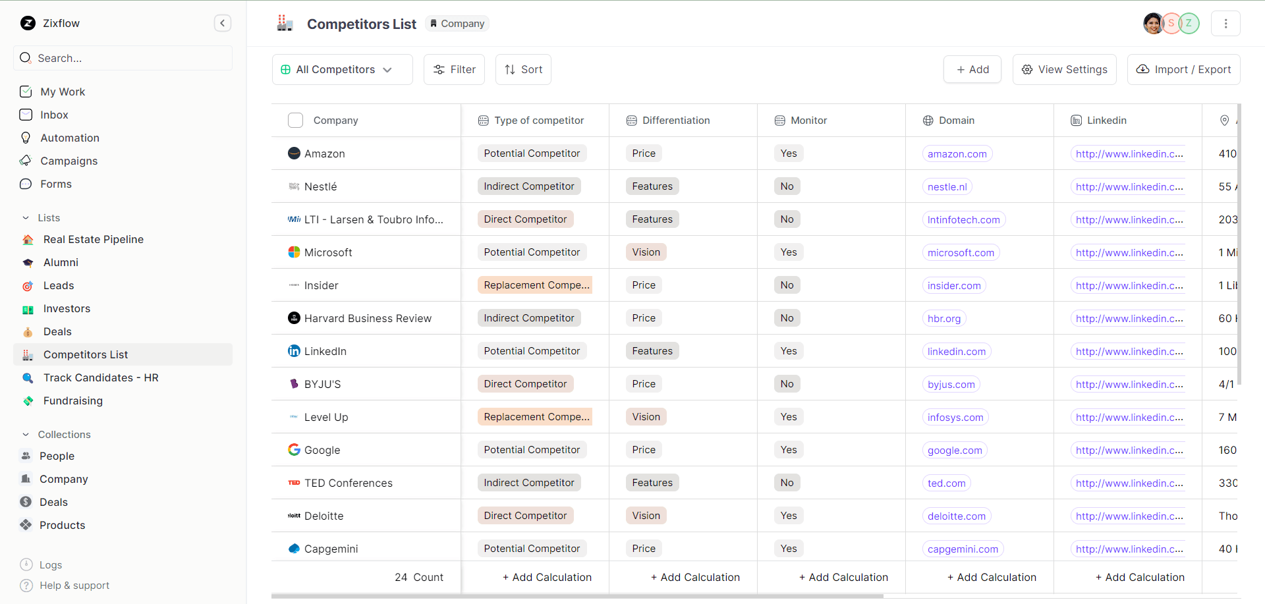This screenshot has height=604, width=1265.
Task: Select the Leads list in the sidebar
Action: 58,285
